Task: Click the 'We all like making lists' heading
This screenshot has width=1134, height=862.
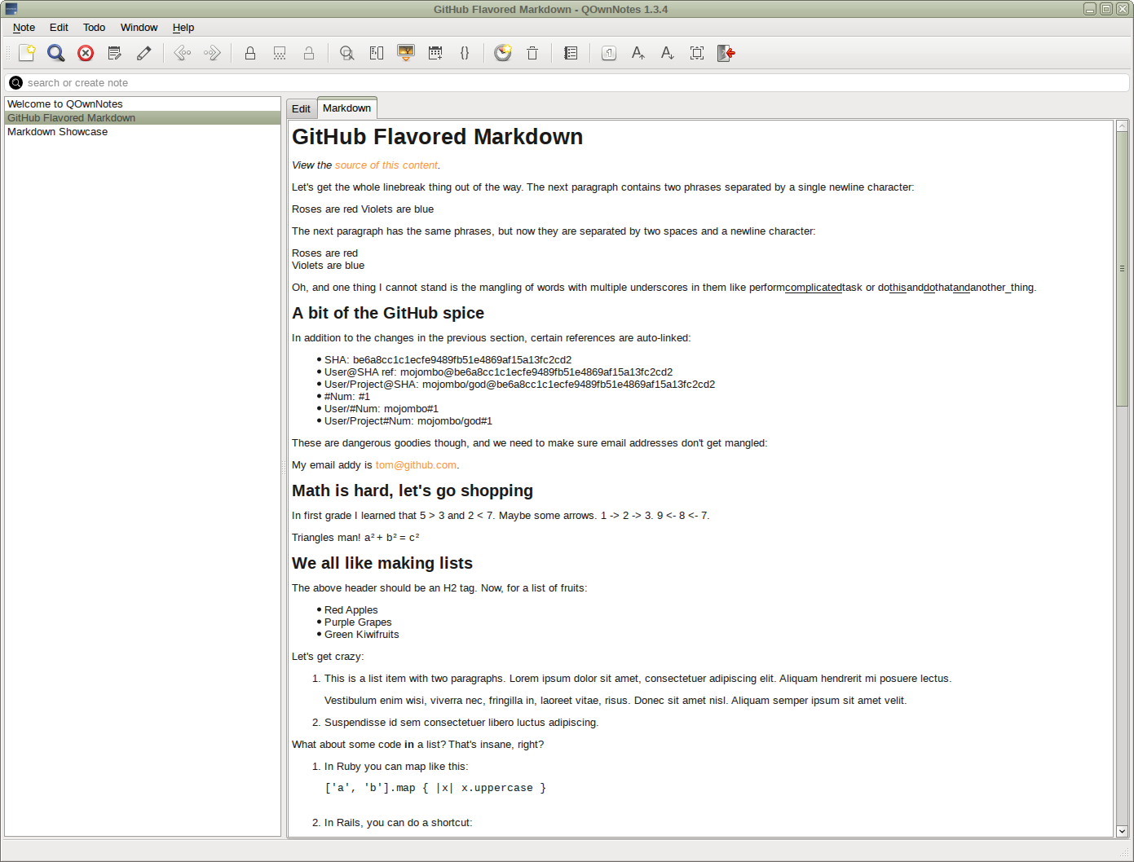Action: (x=382, y=564)
